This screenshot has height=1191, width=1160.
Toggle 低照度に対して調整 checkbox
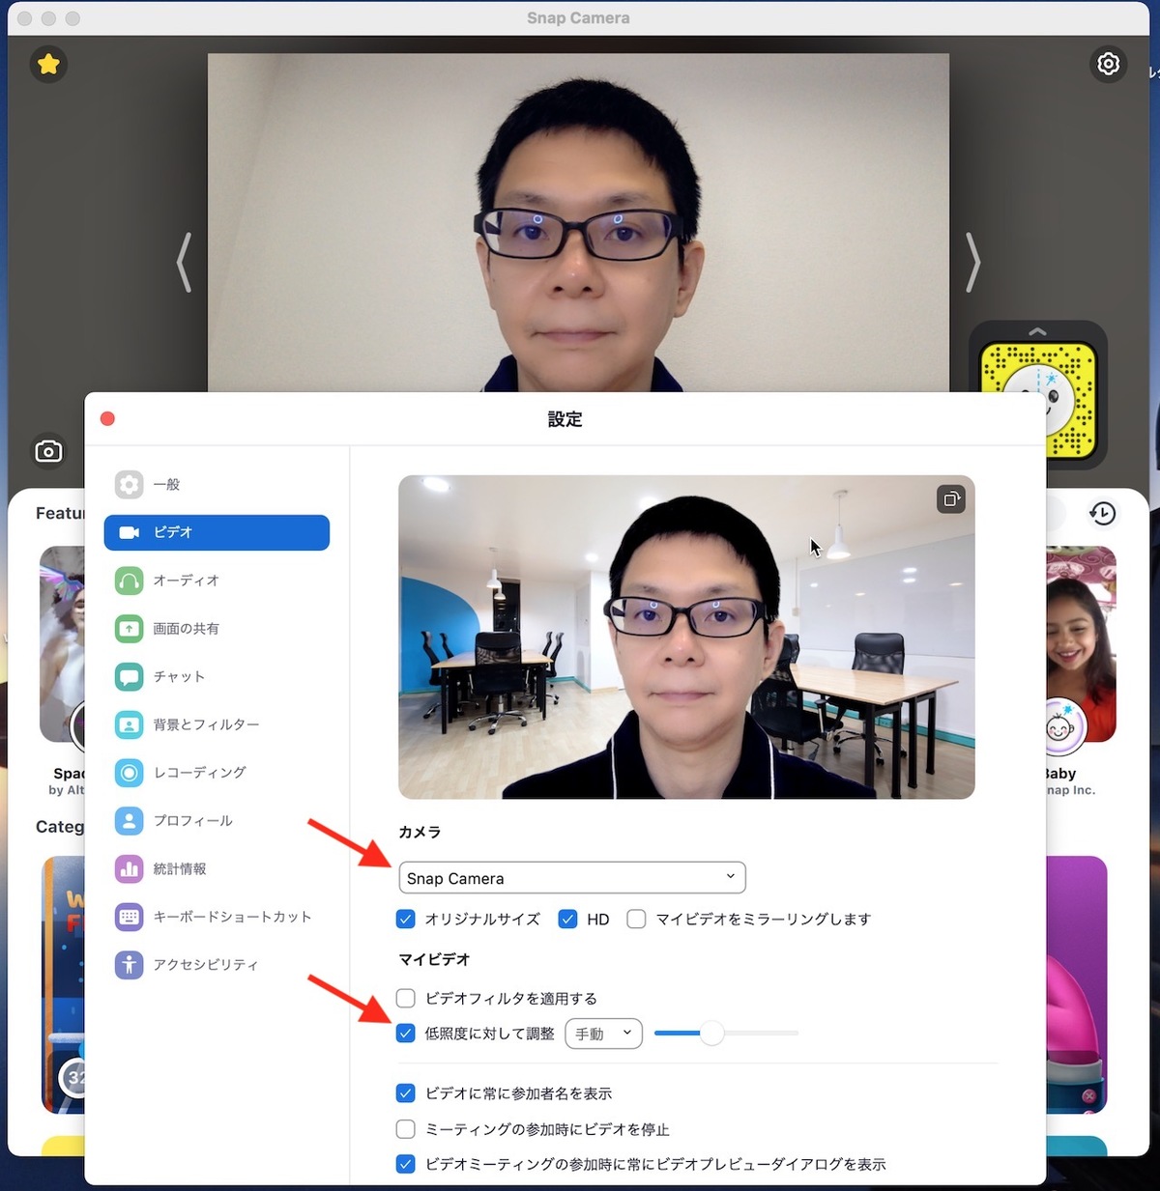coord(406,1033)
